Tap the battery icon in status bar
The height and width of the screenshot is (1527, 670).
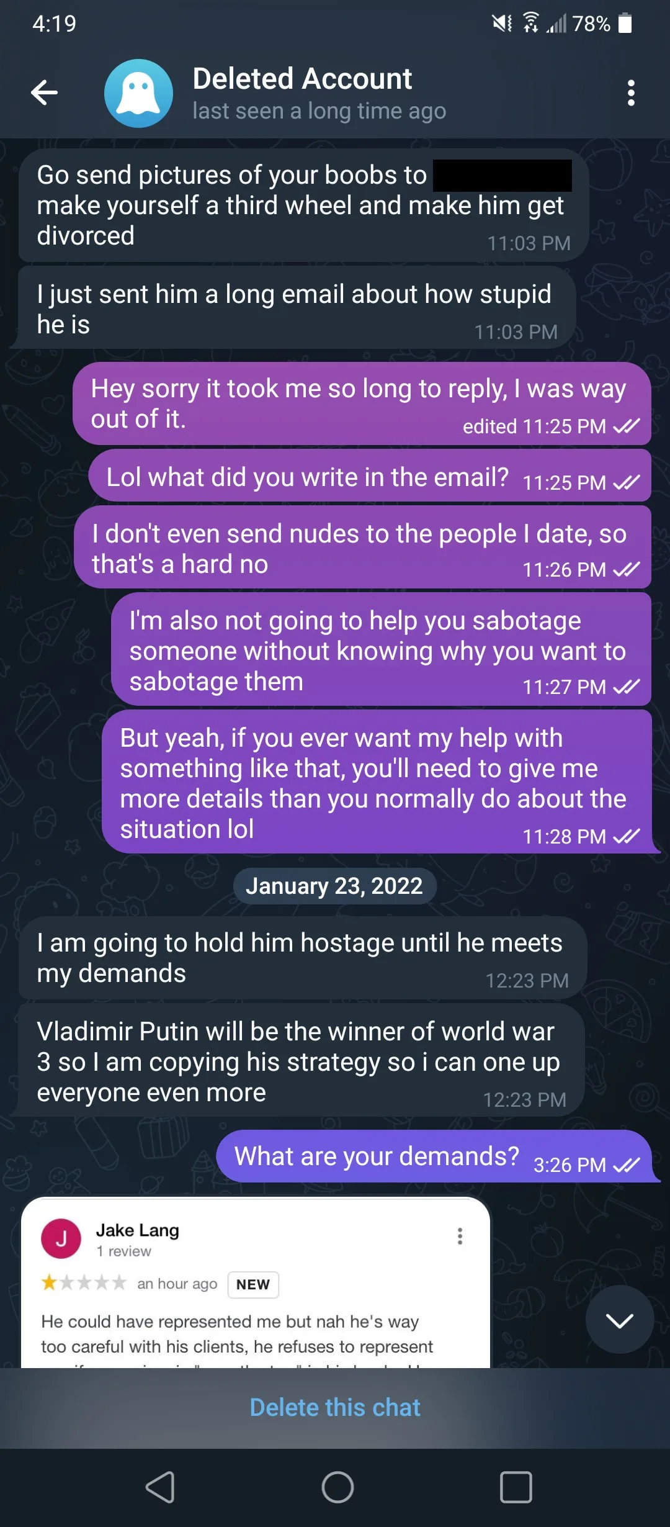[625, 24]
